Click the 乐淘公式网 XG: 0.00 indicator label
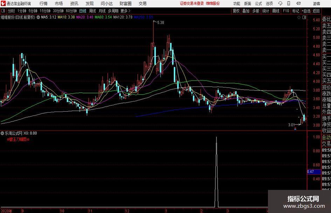This screenshot has width=331, height=213. click(x=21, y=133)
